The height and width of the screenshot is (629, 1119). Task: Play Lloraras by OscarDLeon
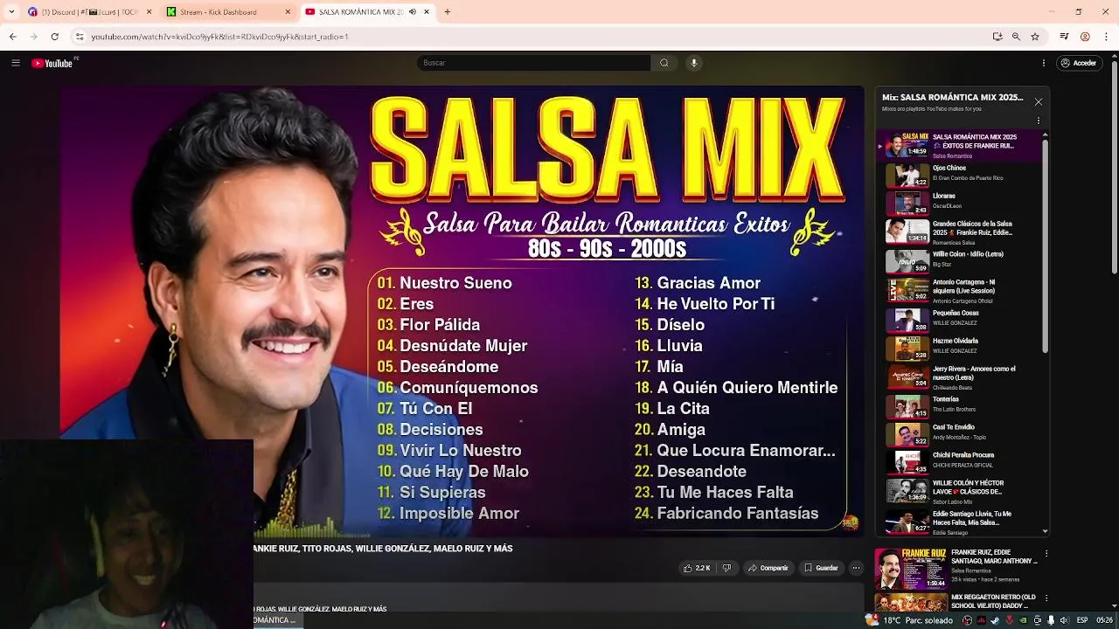(962, 204)
